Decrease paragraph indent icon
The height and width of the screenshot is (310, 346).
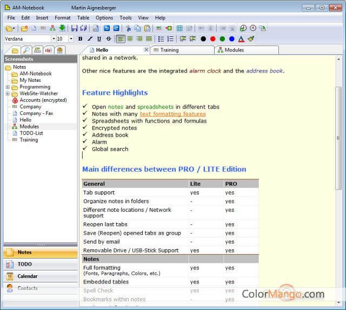tap(183, 39)
